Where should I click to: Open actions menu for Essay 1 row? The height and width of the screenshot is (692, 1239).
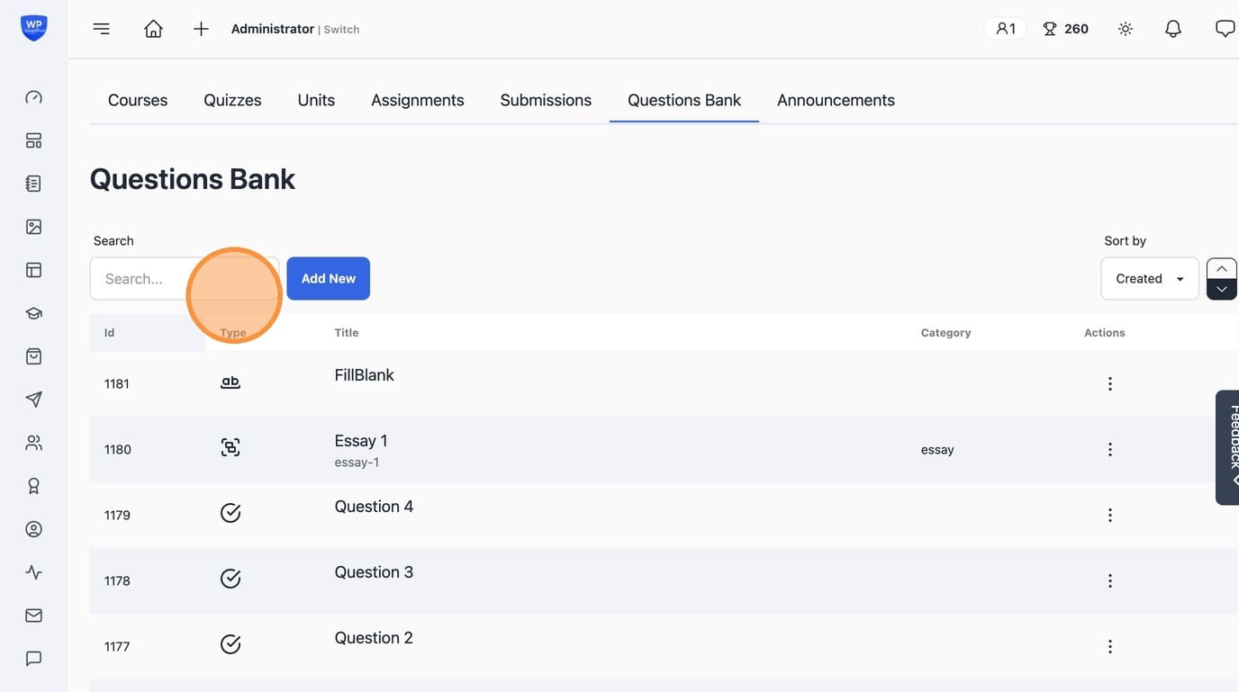[x=1110, y=449]
